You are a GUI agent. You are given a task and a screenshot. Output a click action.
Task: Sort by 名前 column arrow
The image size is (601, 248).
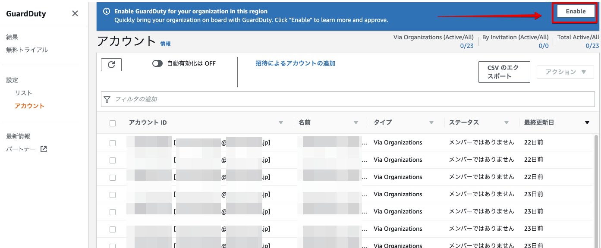click(x=356, y=122)
